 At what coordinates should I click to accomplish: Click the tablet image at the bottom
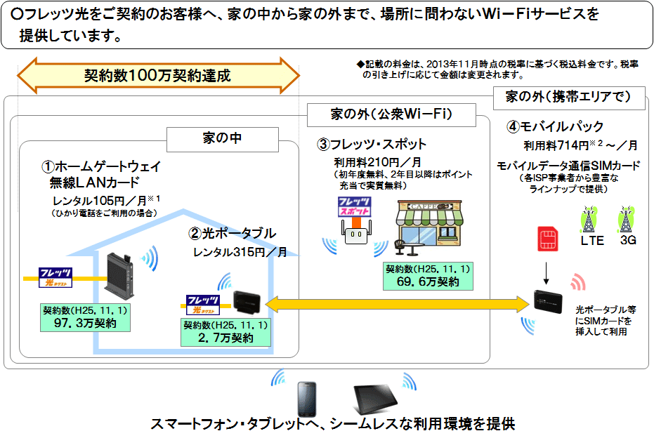375,399
